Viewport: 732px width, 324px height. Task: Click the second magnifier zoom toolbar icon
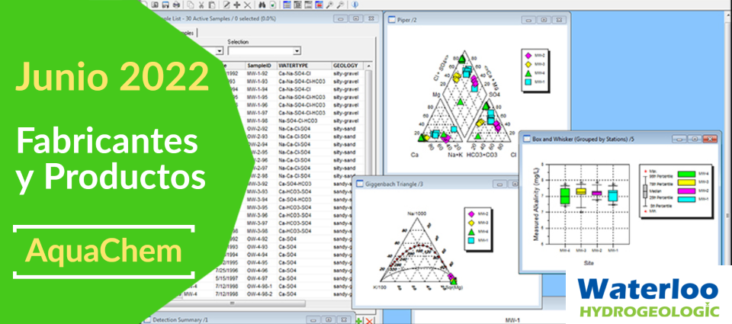pyautogui.click(x=341, y=5)
